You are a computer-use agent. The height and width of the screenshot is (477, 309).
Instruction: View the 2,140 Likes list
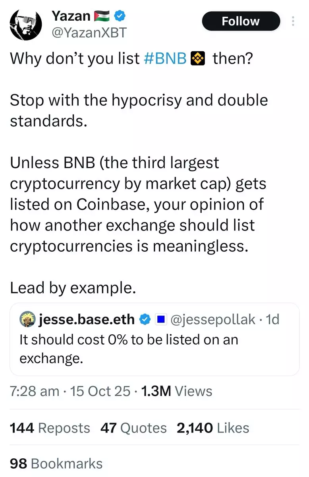coord(213,428)
